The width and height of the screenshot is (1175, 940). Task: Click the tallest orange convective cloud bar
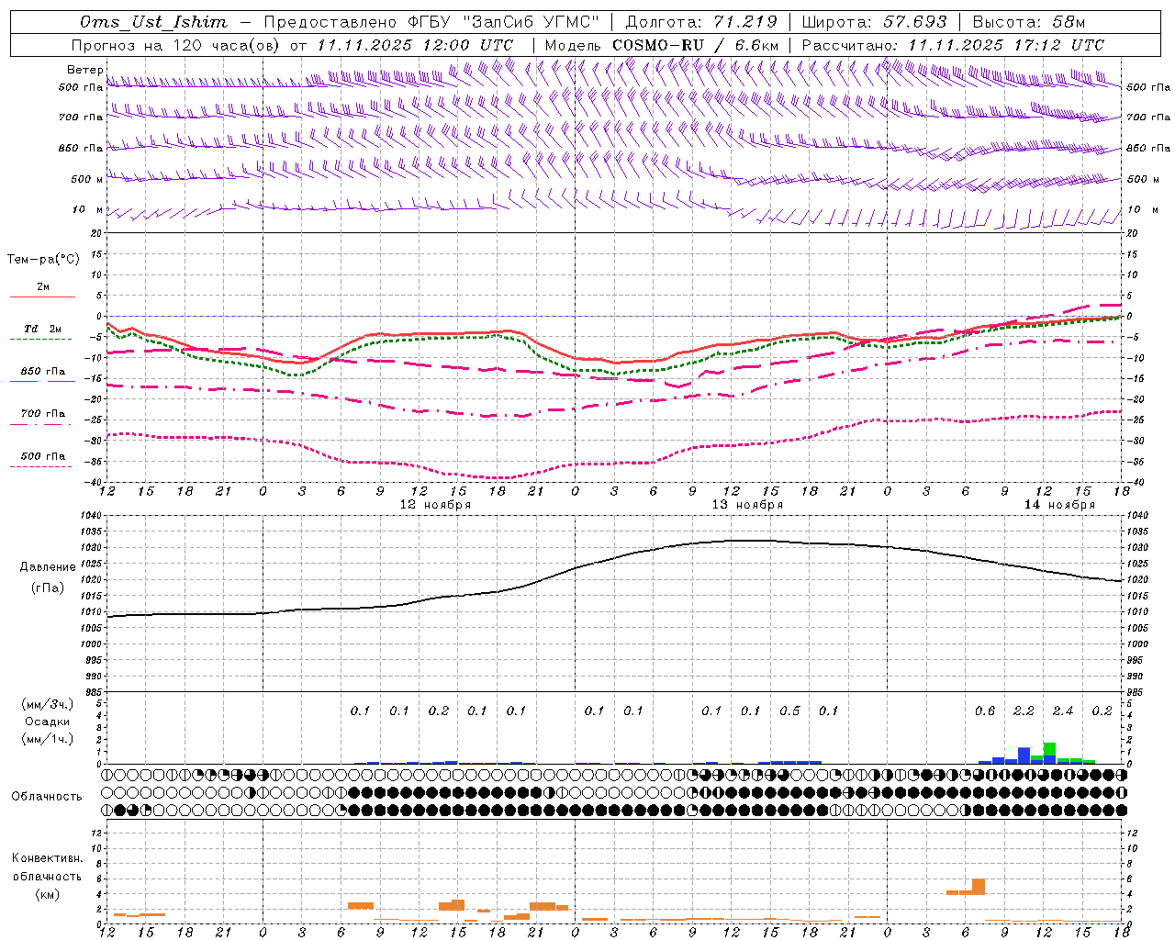979,887
